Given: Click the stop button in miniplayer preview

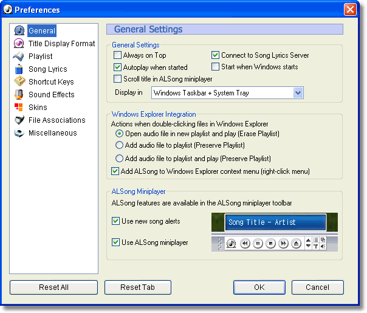Looking at the screenshot, I should (270, 244).
